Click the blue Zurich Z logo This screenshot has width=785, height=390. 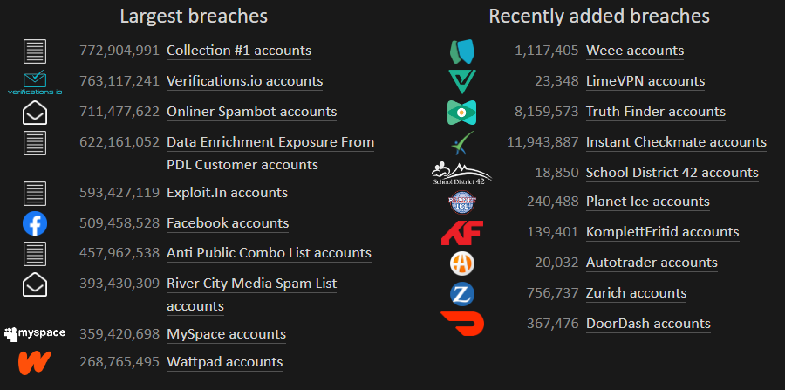[x=461, y=293]
